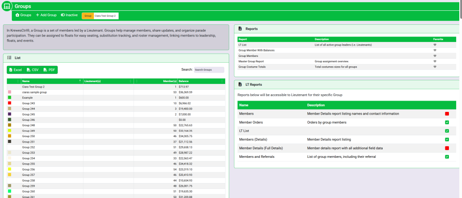
Task: Click heart icon for Master Group Report
Action: click(x=435, y=61)
